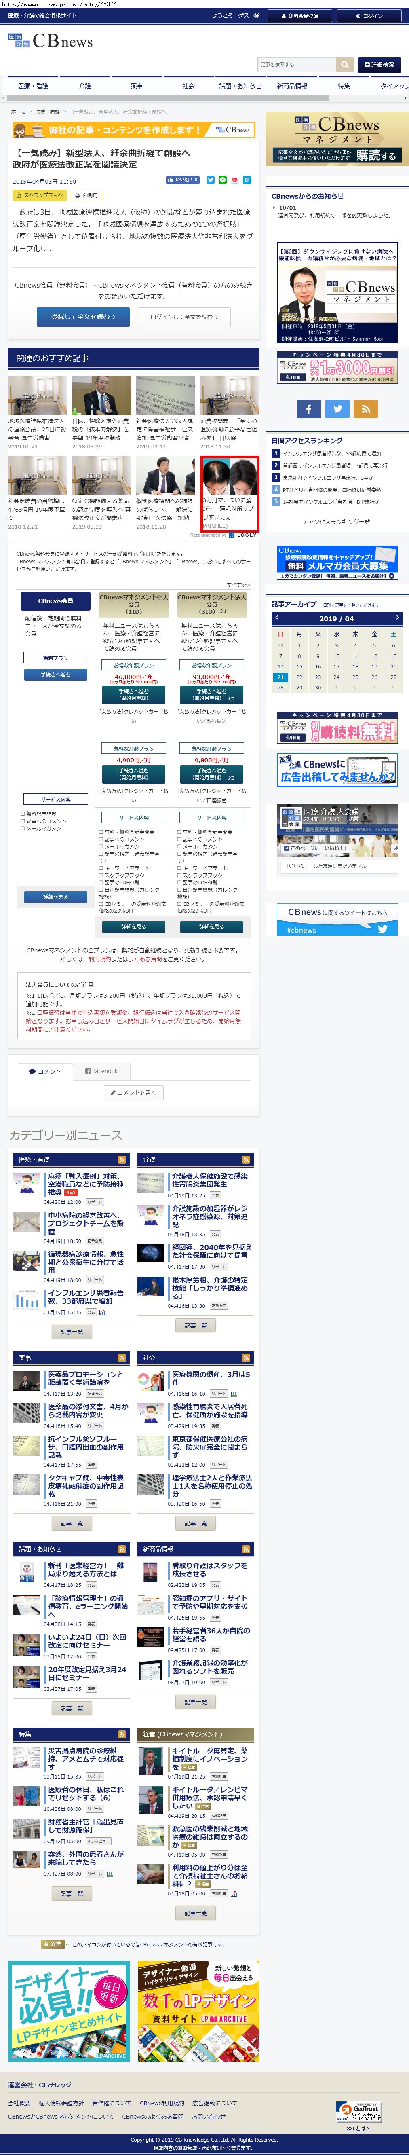Image resolution: width=409 pixels, height=2155 pixels.
Task: Click the CBnews logo in the header
Action: (50, 40)
